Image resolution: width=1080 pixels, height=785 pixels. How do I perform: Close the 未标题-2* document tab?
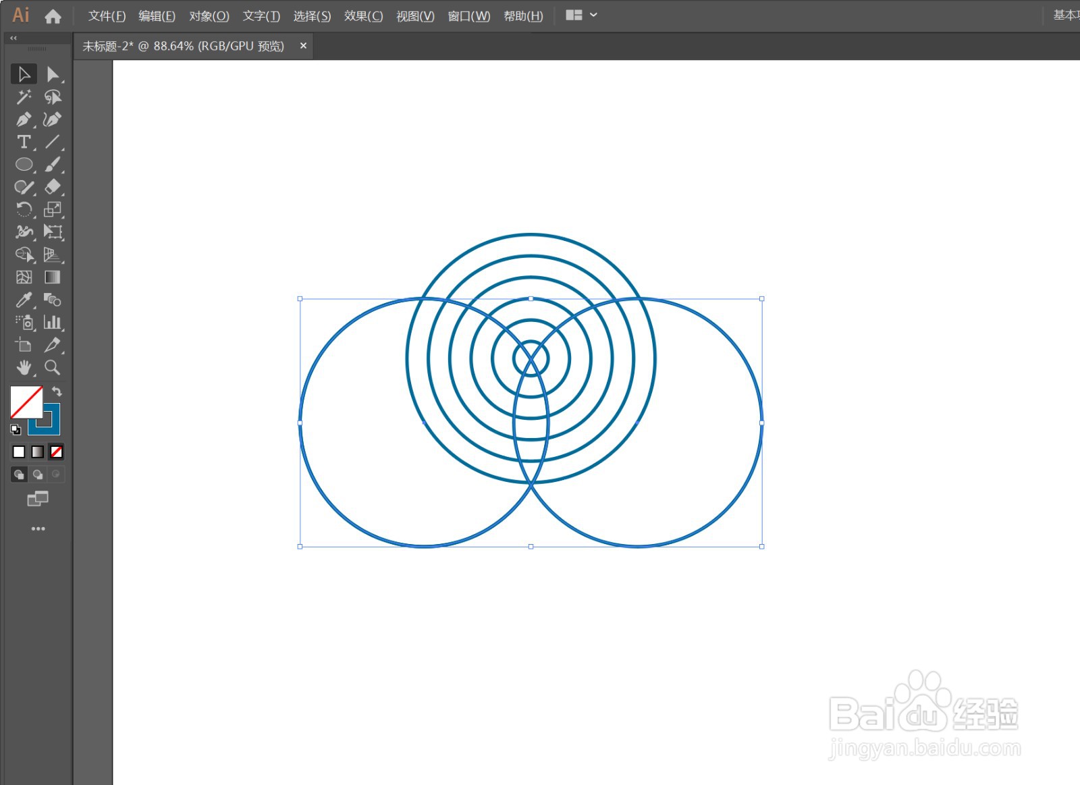point(303,45)
